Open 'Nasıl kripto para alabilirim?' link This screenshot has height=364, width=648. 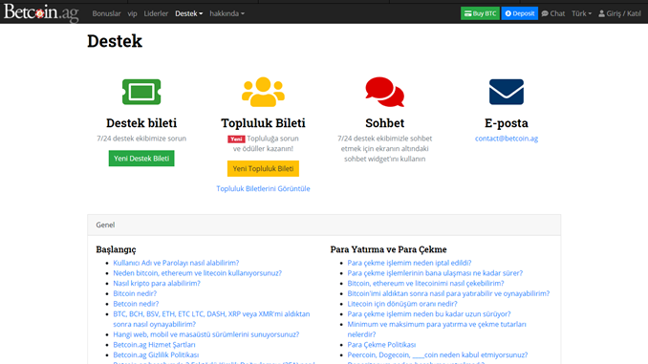[x=157, y=284]
